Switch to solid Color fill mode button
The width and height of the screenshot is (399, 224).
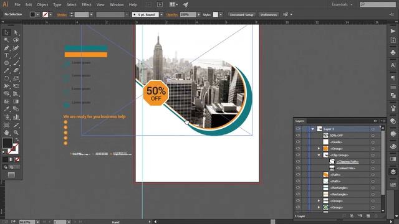pyautogui.click(x=6, y=159)
